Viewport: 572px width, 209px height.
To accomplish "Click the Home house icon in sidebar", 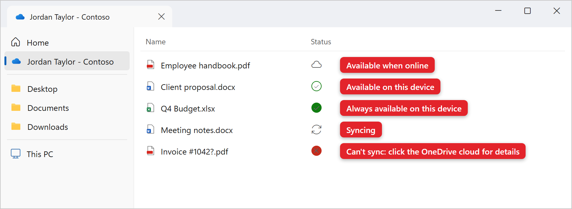I will click(16, 42).
